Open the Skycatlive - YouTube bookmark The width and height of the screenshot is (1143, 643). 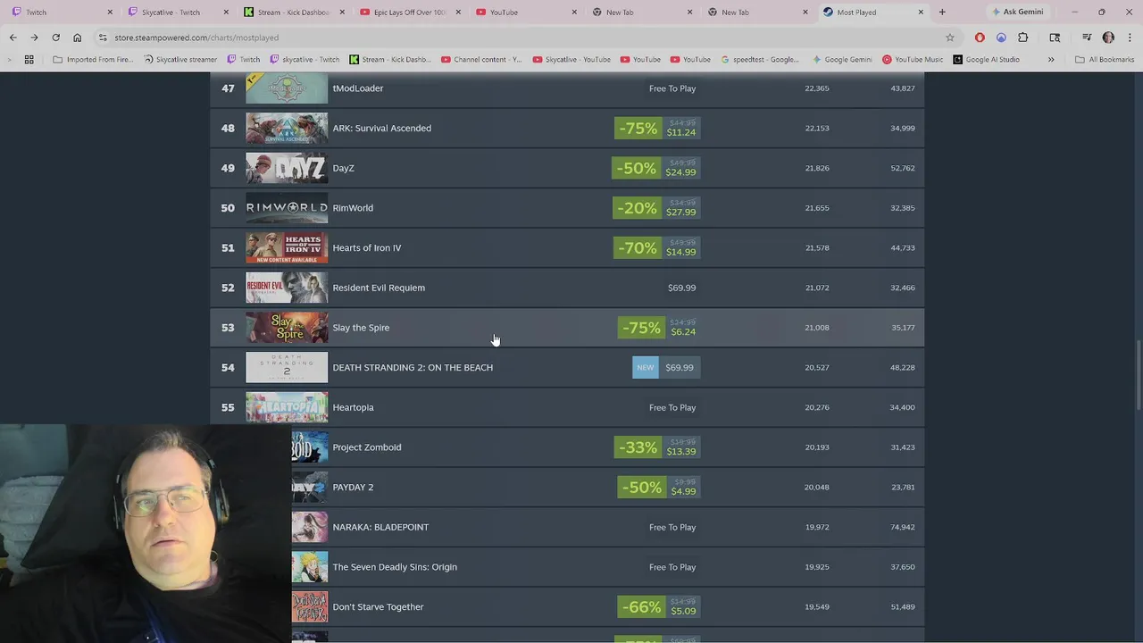pos(571,60)
